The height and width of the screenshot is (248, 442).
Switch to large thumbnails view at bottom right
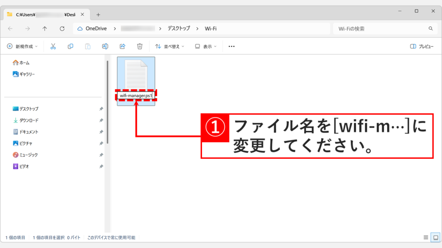tap(436, 237)
